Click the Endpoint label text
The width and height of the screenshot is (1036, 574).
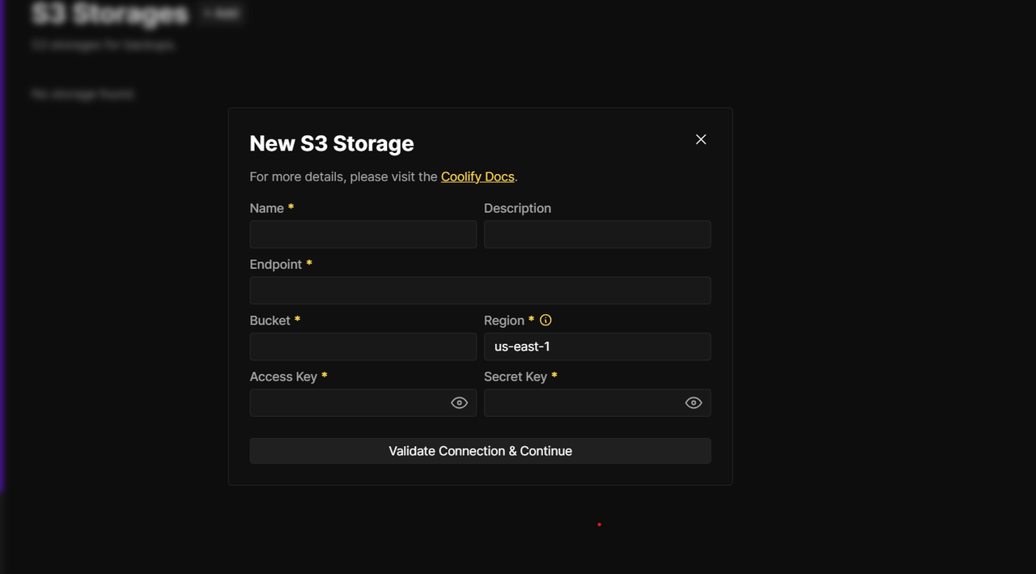coord(276,265)
